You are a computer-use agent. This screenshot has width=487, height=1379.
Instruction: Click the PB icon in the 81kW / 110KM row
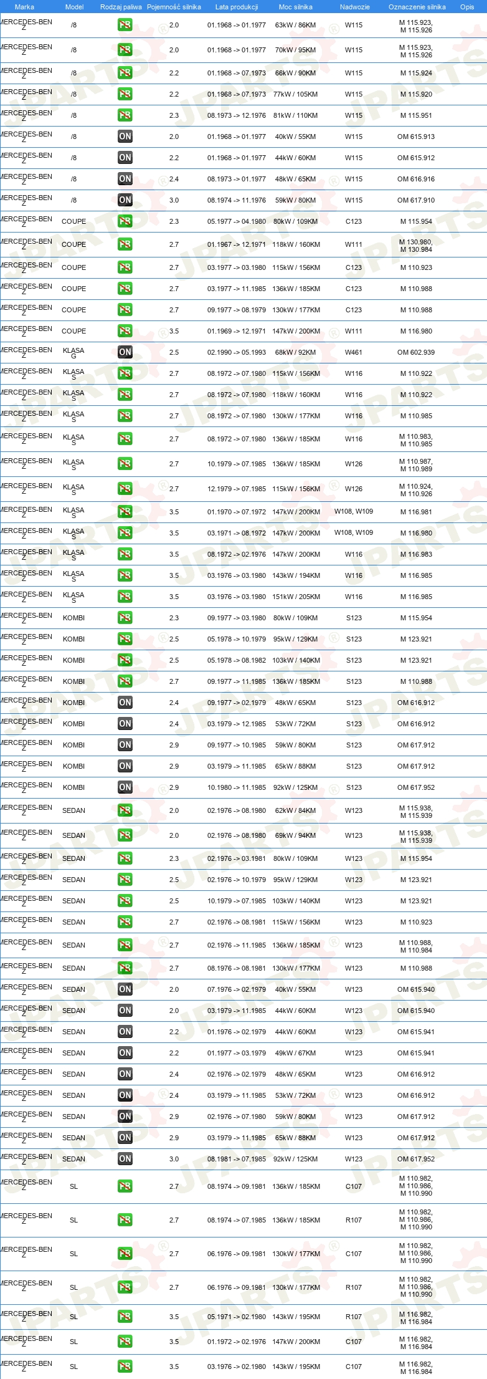125,115
